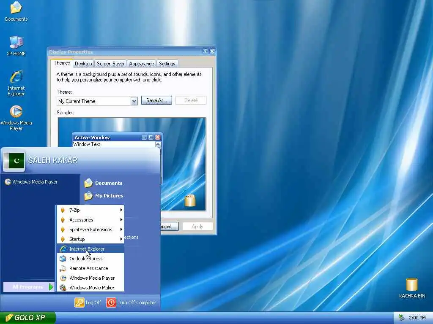Click Save As button in Display Properties
This screenshot has height=324, width=433.
click(156, 100)
